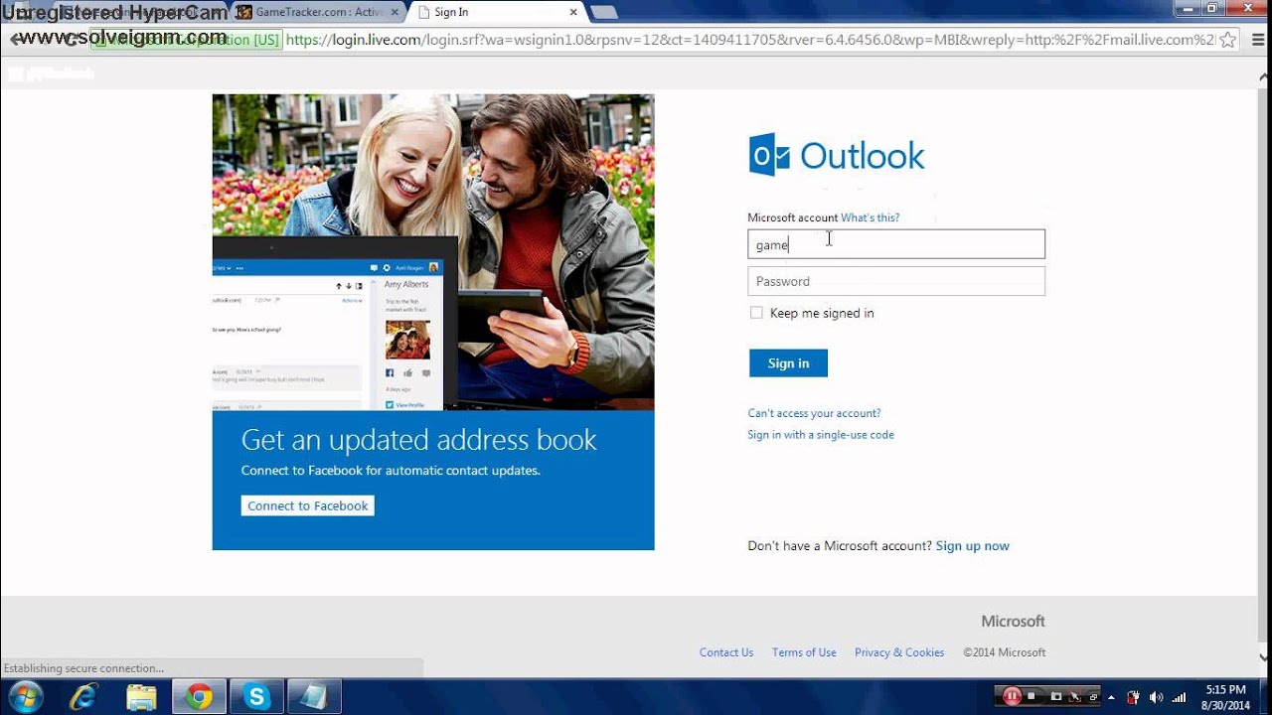Click the Outlook logo icon
The width and height of the screenshot is (1272, 715).
[x=769, y=155]
